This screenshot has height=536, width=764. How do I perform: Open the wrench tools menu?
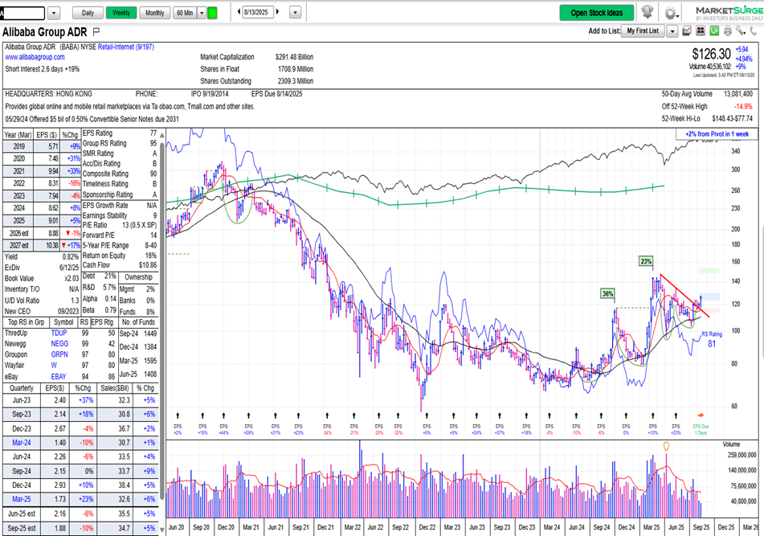tap(741, 31)
